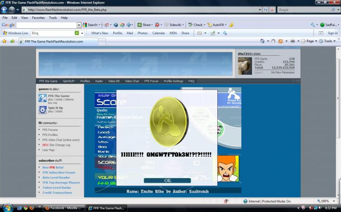Image resolution: width=341 pixels, height=212 pixels.
Task: Click the Google toolbar search input
Action: click(46, 25)
